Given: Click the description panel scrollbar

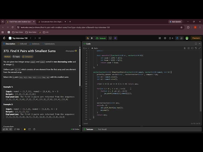Looking at the screenshot, I should tap(80, 67).
